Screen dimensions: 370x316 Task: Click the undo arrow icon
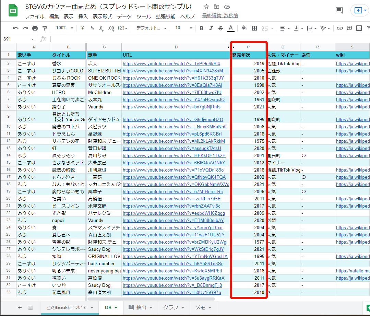pyautogui.click(x=15, y=28)
